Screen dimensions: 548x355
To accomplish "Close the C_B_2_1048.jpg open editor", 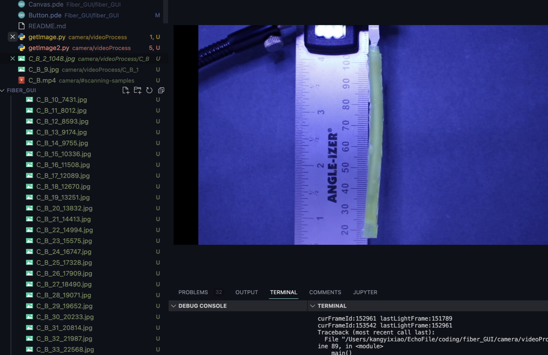I will (12, 59).
